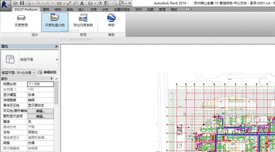Open the Revit application menu
Image resolution: width=275 pixels, height=152 pixels.
(x=5, y=5)
